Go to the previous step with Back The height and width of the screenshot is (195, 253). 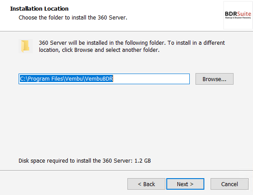click(146, 184)
